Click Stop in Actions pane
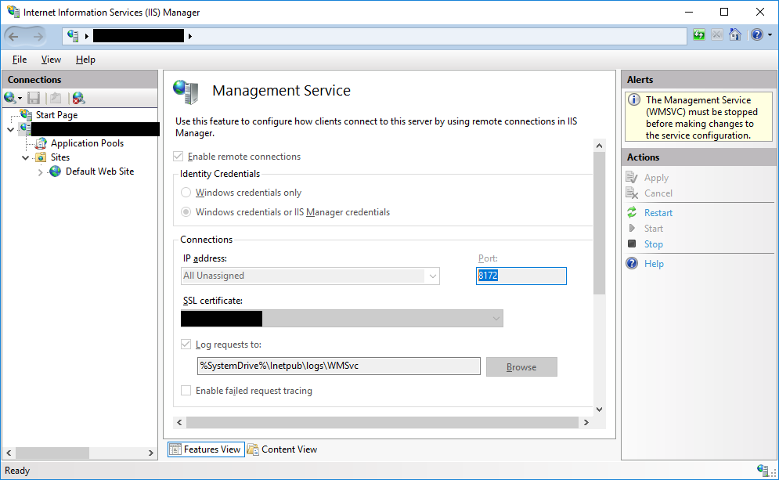Screen dimensions: 779x480 tap(653, 244)
